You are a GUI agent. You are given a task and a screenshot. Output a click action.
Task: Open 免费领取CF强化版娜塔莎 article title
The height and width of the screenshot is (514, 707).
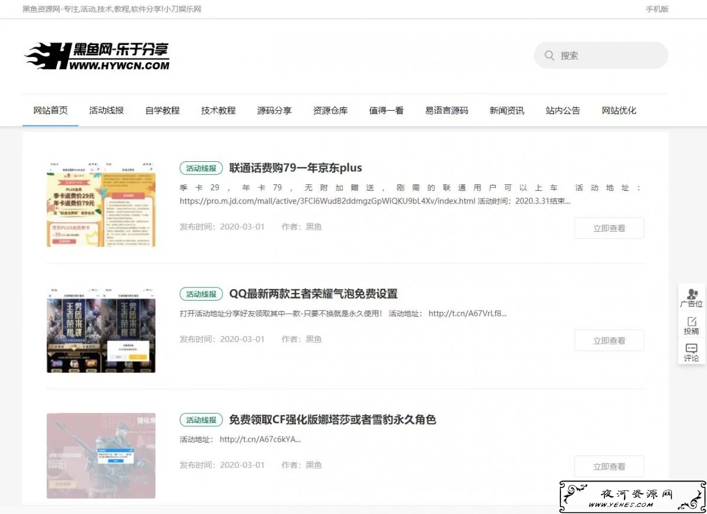tap(332, 420)
